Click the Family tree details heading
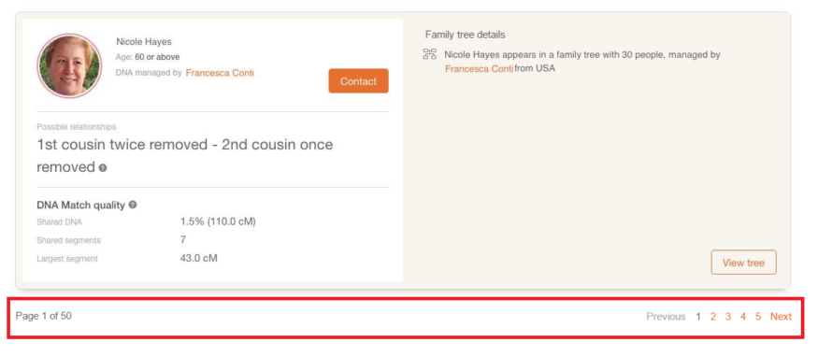 coord(465,35)
